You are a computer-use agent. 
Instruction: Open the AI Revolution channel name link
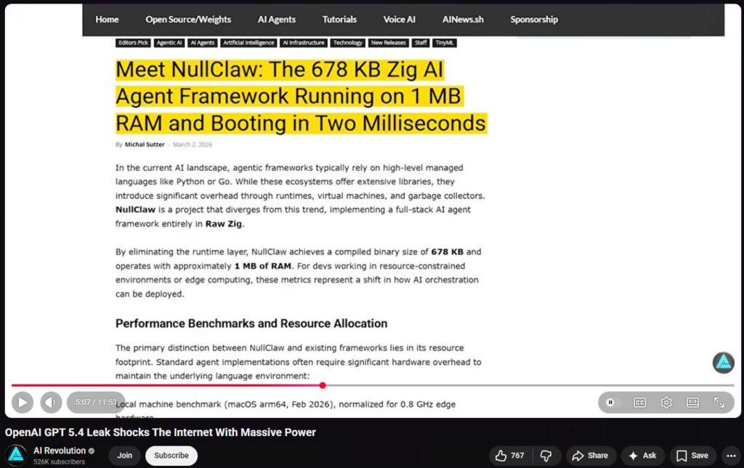[60, 451]
